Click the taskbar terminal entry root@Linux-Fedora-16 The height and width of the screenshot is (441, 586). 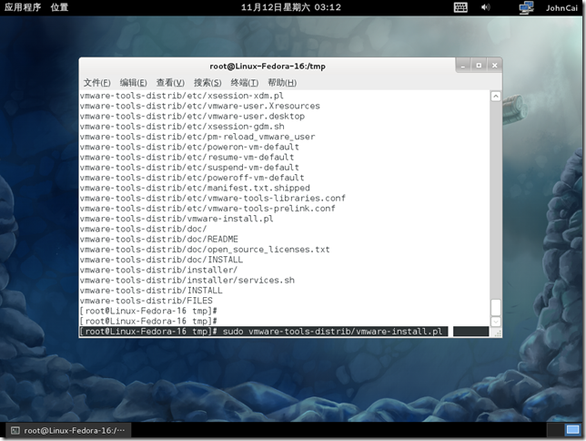click(69, 430)
